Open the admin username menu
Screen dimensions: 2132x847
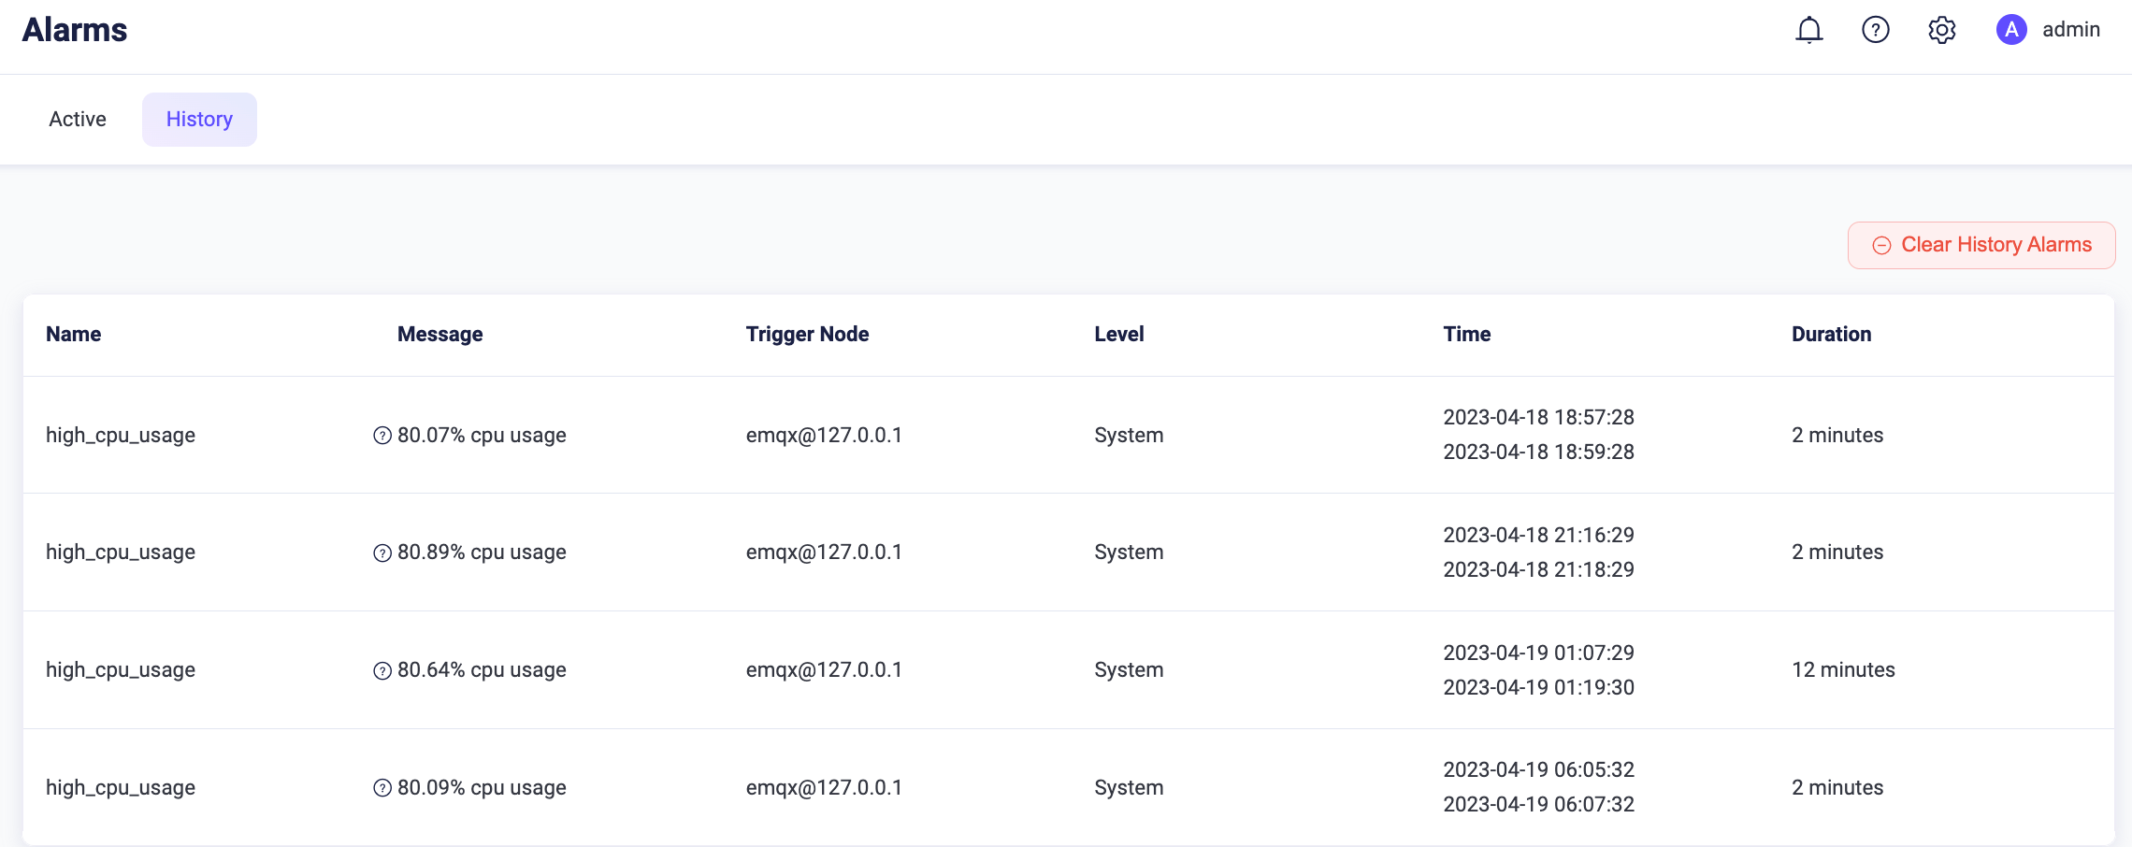[x=2070, y=30]
